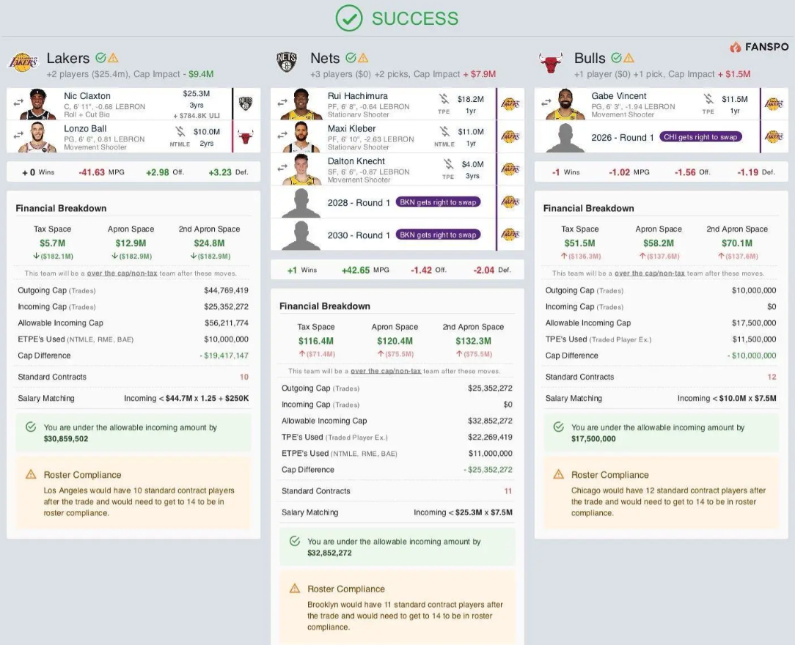Click swap arrows icon for Maxi Kleber
The width and height of the screenshot is (795, 645).
tap(282, 136)
